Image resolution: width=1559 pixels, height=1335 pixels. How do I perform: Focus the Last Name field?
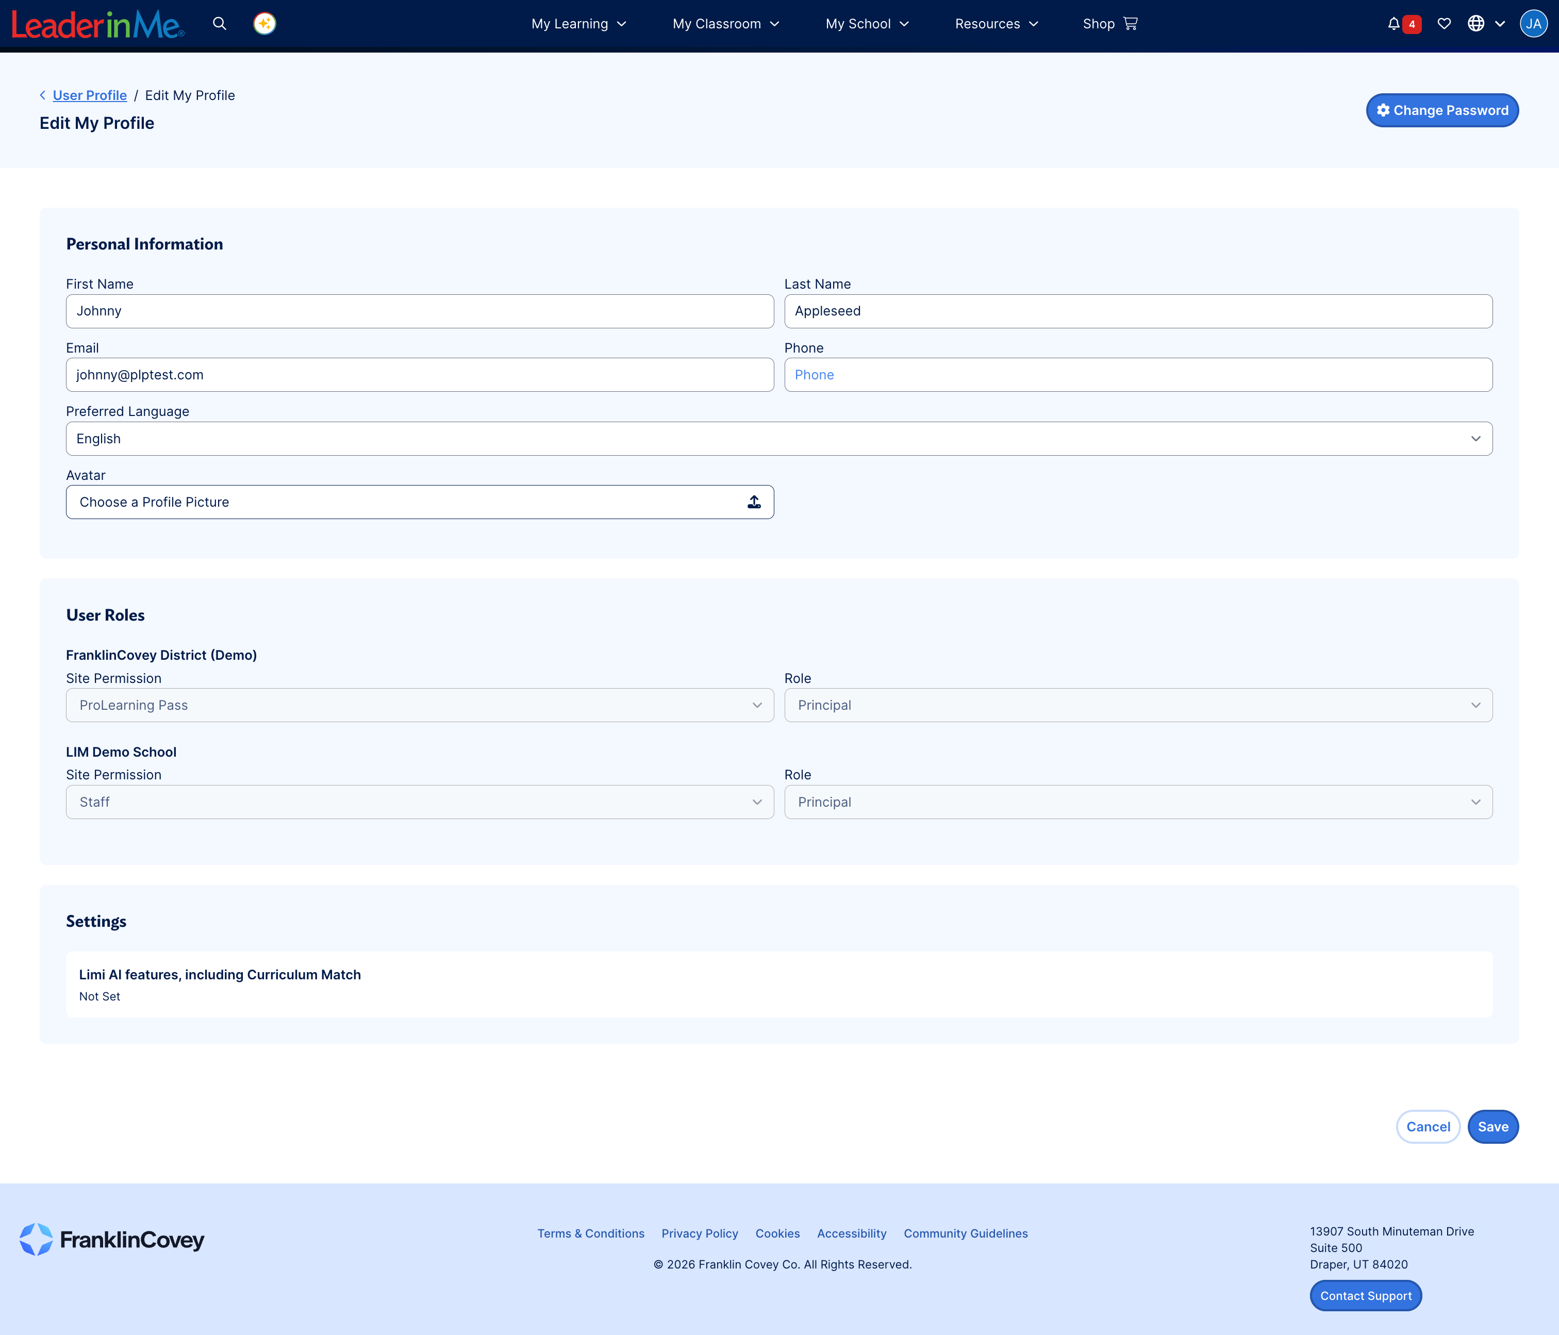tap(1138, 311)
